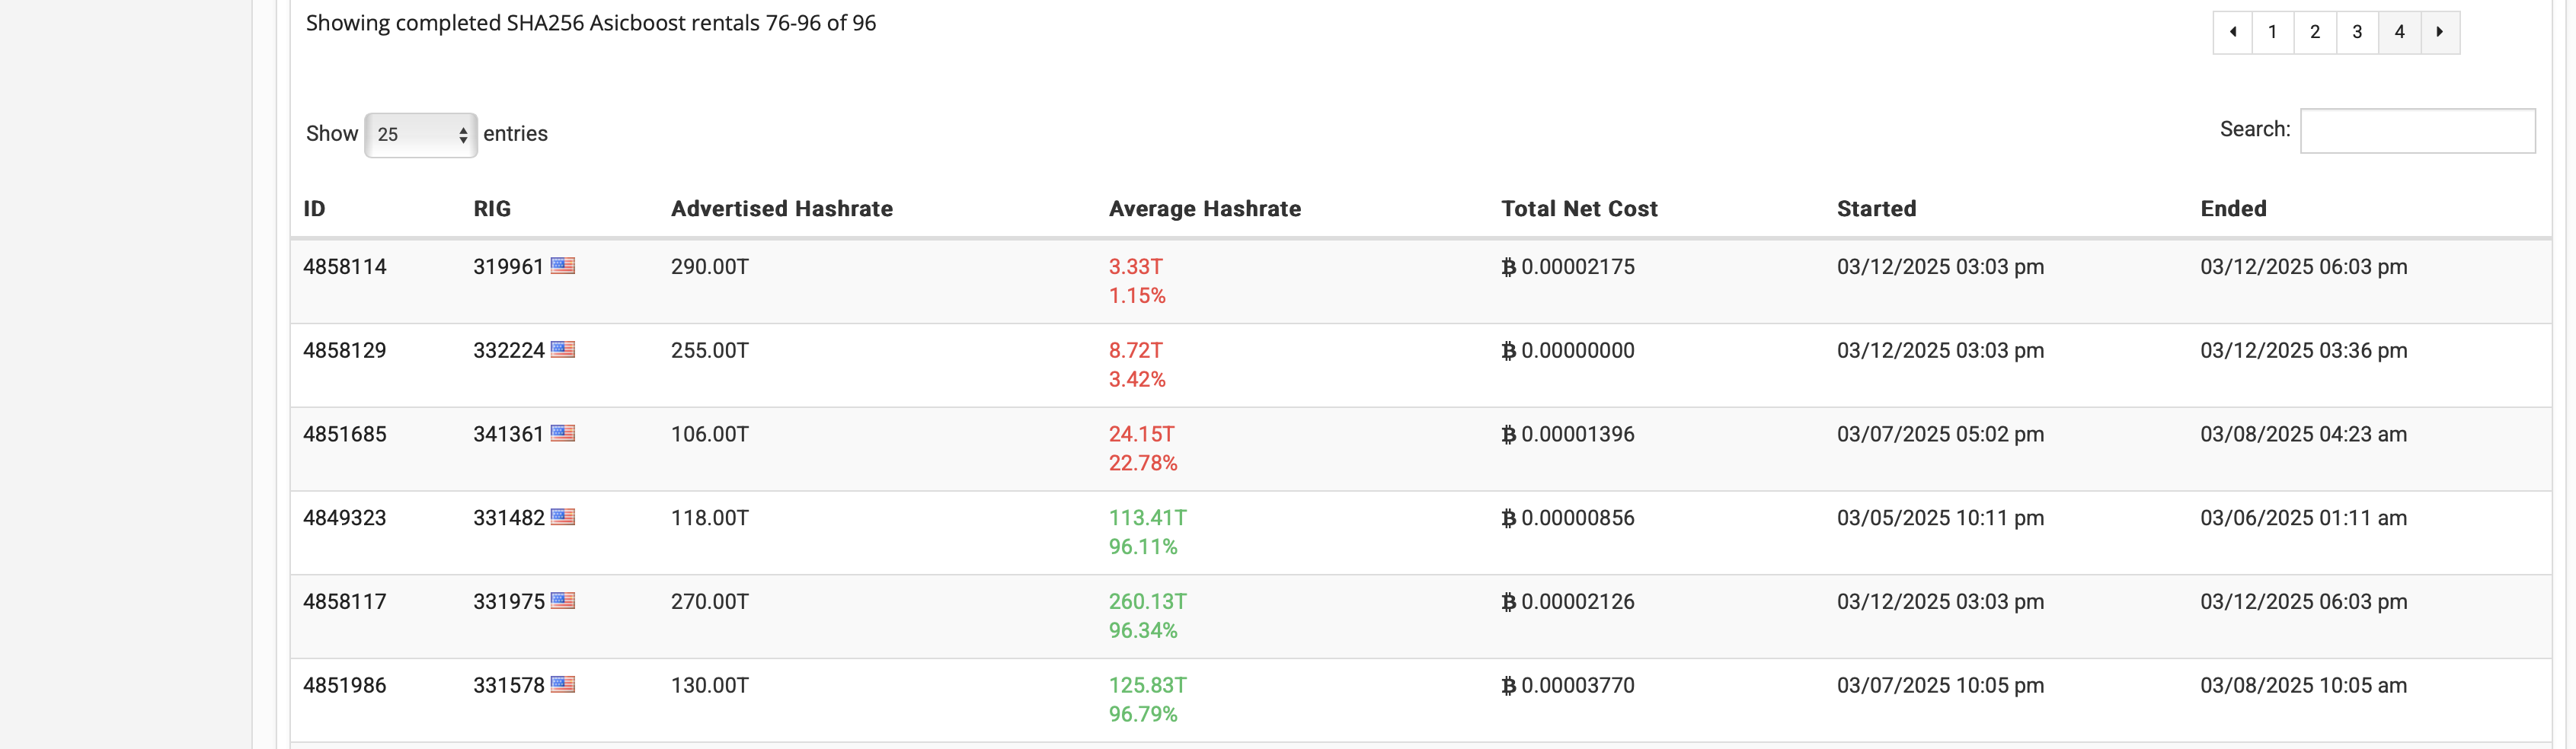The image size is (2576, 749).
Task: Click the US flag icon beside rig 331482
Action: [563, 517]
